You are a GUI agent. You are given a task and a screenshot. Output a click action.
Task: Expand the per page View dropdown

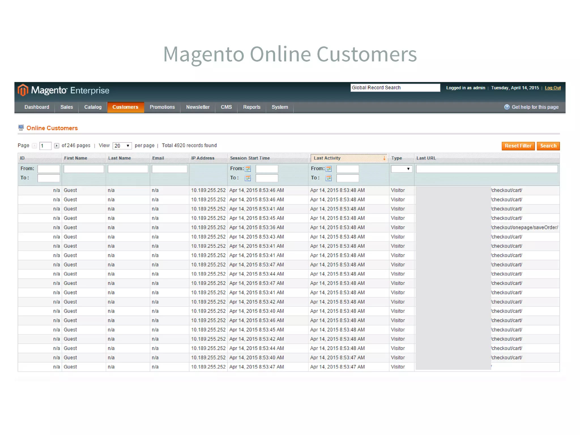[x=122, y=146]
